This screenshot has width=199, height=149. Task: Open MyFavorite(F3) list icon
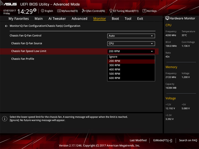(x=59, y=11)
